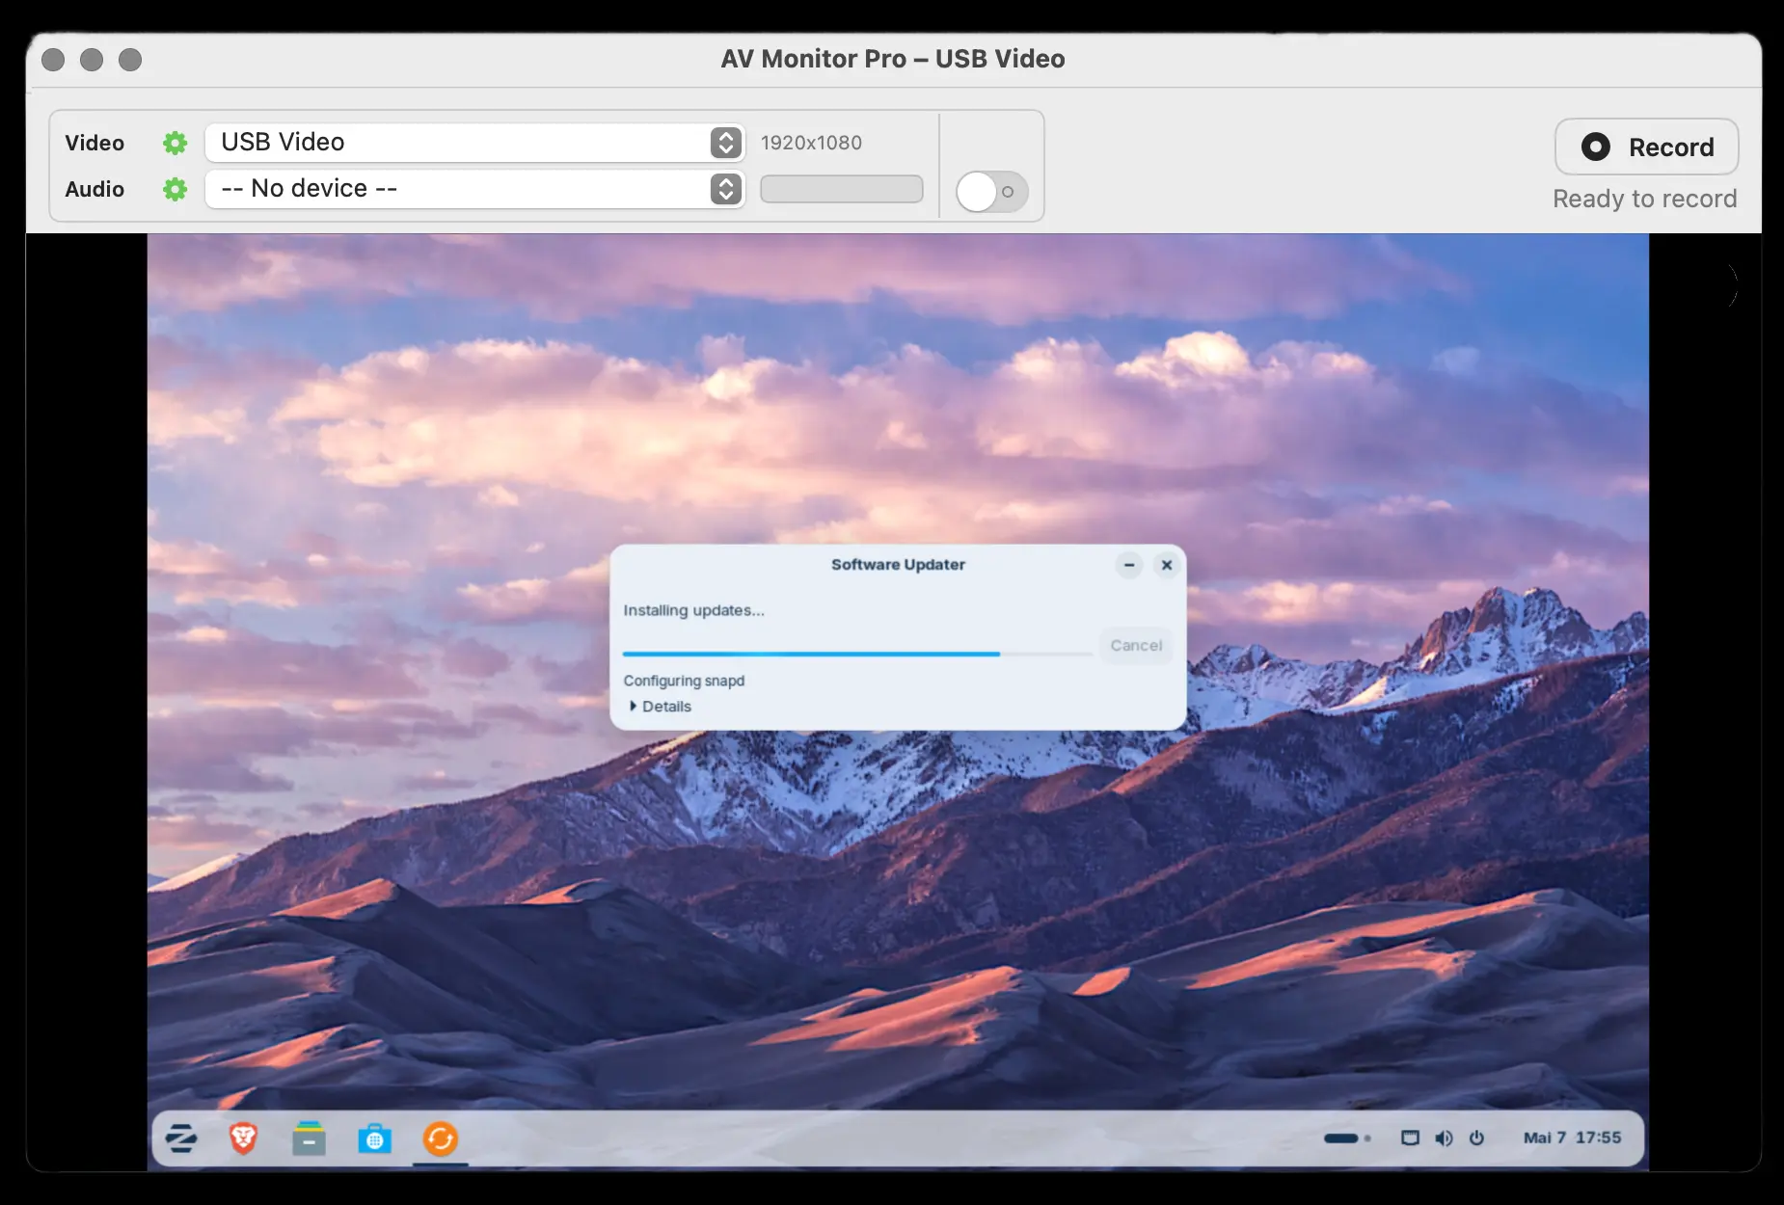Click the update installation progress bar
The image size is (1784, 1205).
[x=857, y=654]
